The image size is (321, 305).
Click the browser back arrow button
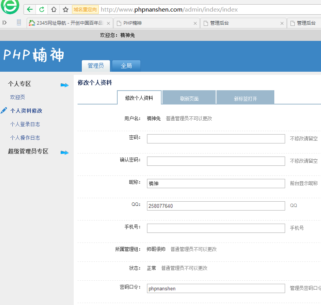pos(30,9)
